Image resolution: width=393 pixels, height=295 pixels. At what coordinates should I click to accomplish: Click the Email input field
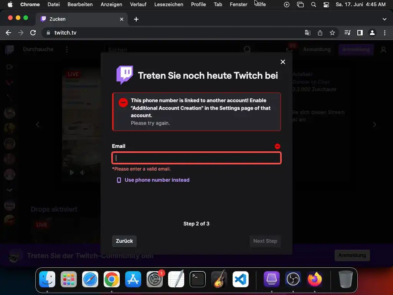(196, 158)
